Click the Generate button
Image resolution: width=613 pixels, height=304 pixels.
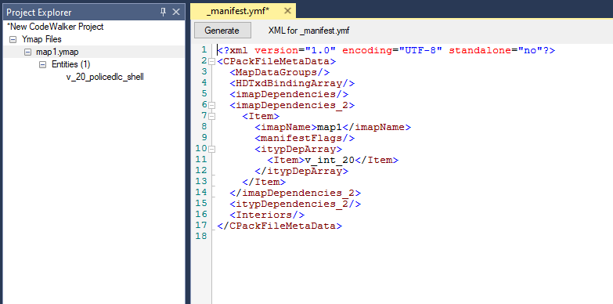point(222,31)
